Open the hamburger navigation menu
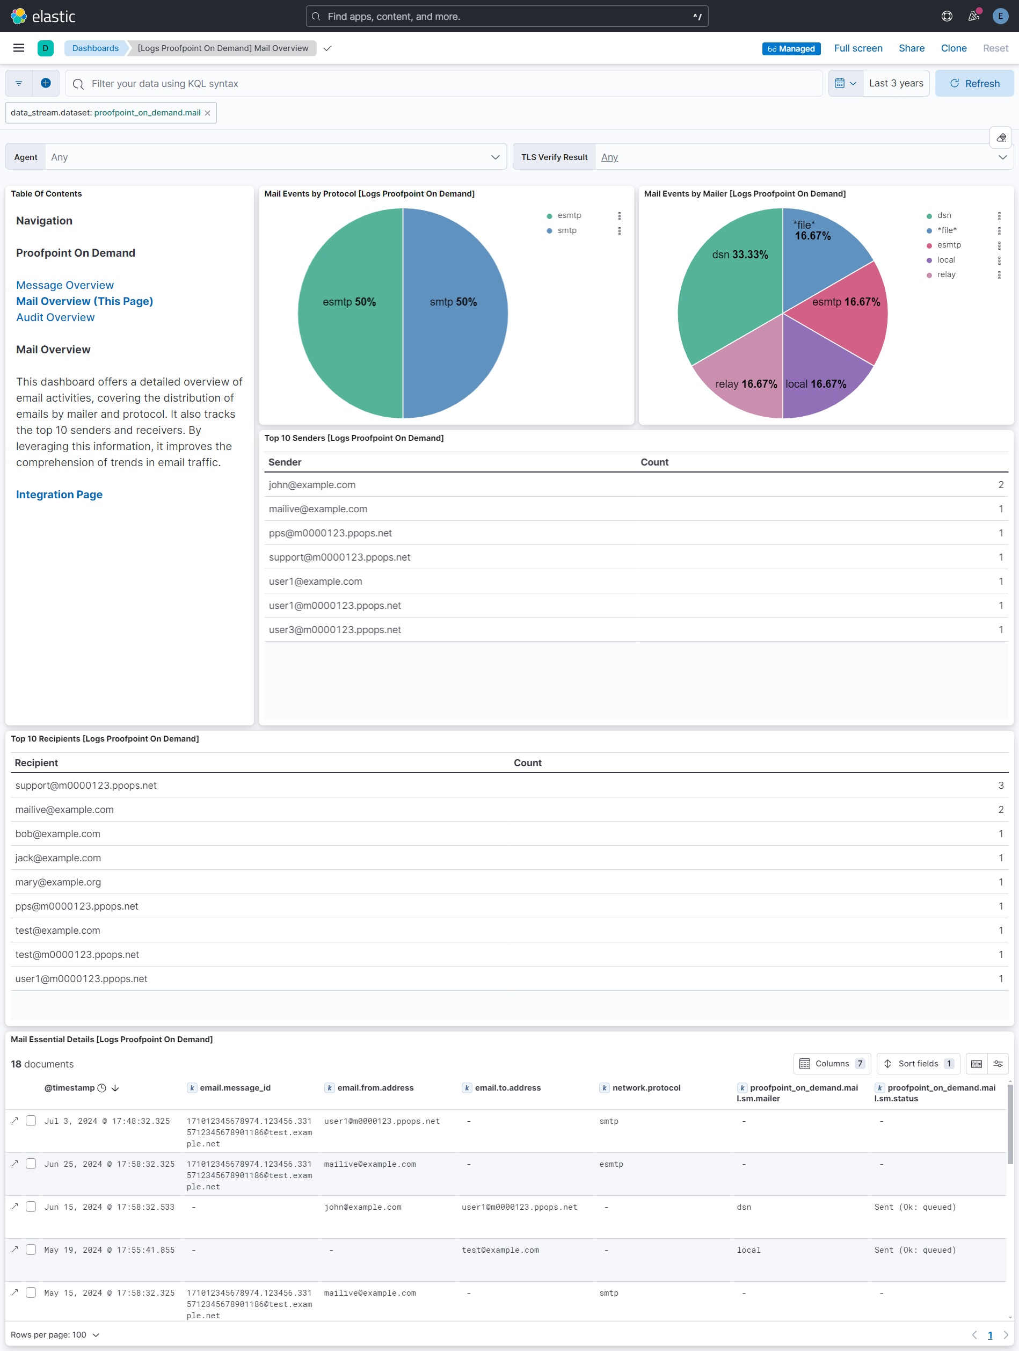 [x=19, y=48]
